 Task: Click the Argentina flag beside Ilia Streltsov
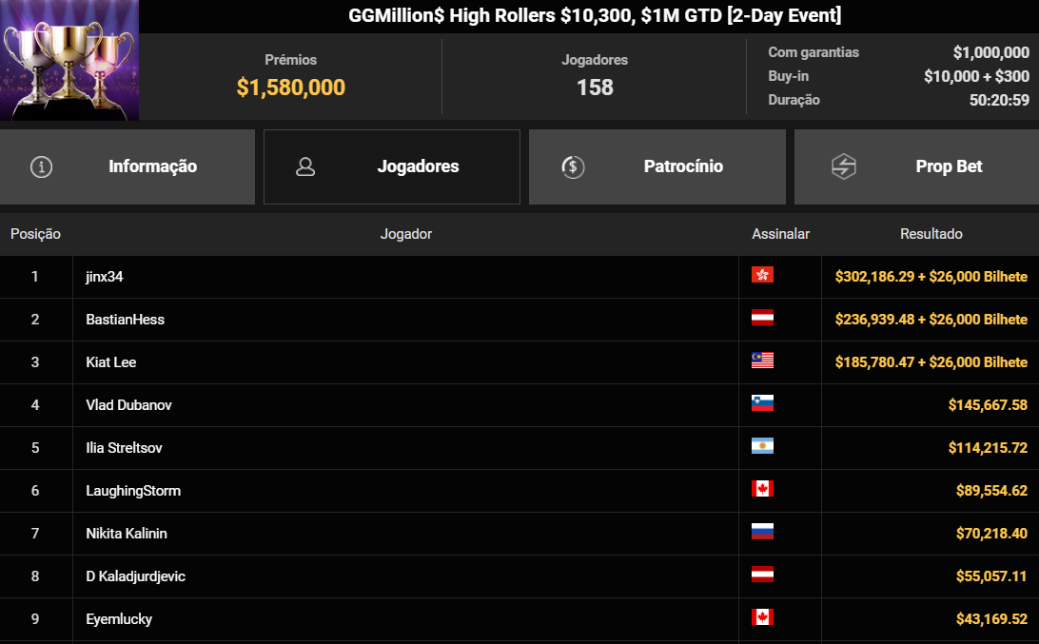(762, 446)
